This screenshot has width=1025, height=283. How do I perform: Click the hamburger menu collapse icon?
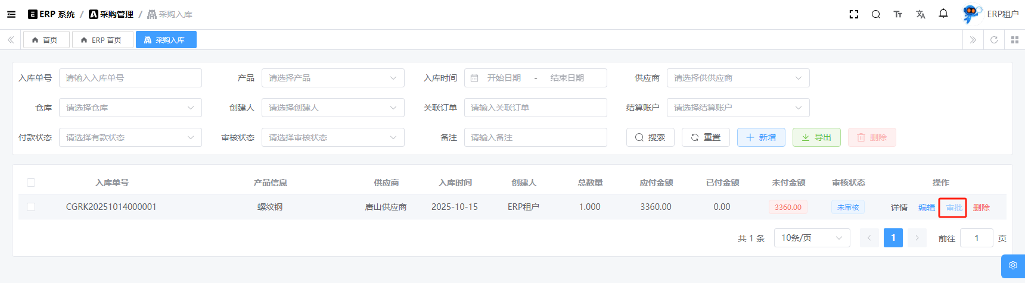pos(11,14)
